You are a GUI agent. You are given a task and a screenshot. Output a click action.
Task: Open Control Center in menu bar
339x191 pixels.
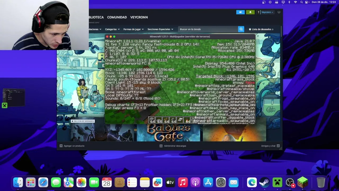[x=307, y=2]
